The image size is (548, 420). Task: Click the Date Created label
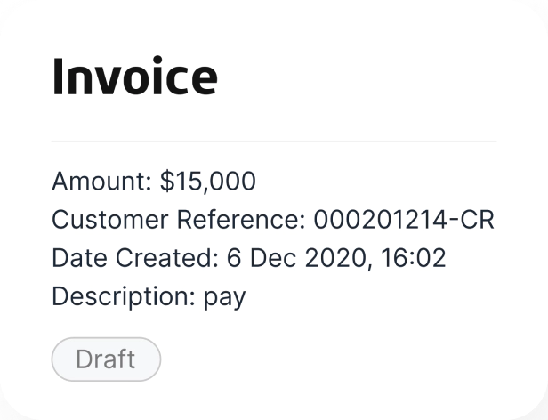(x=134, y=258)
